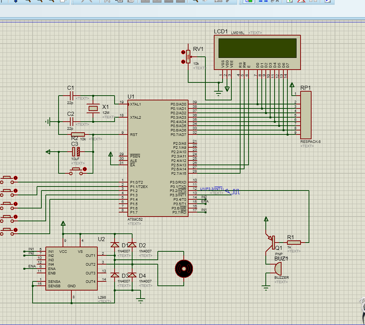The width and height of the screenshot is (365, 325).
Task: Select diode D4 1N4007
Action: coord(132,275)
